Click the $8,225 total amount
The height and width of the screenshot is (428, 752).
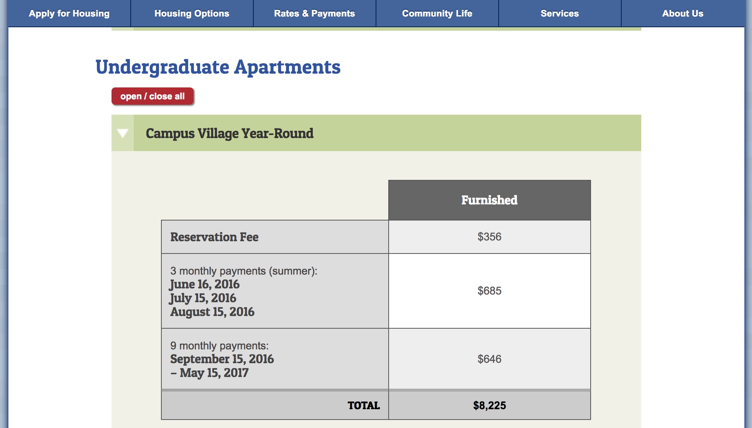[x=489, y=405]
